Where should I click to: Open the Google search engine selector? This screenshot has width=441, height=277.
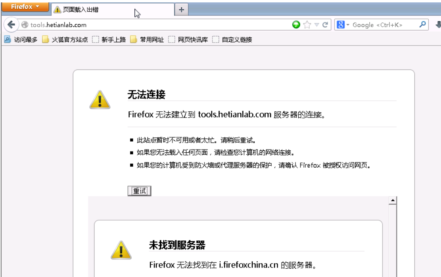pos(343,25)
